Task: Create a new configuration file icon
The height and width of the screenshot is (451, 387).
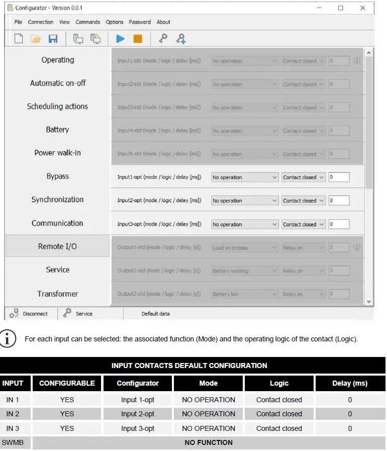Action: pos(19,39)
